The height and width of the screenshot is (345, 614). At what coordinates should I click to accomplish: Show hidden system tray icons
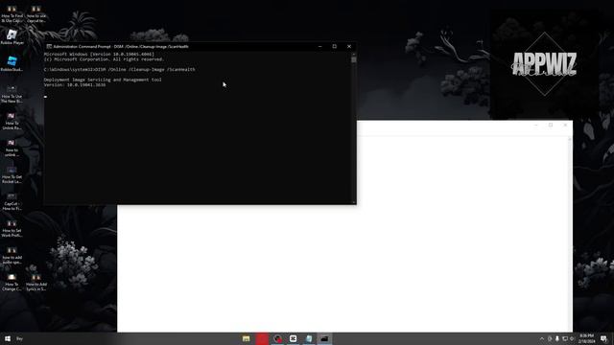(x=542, y=338)
